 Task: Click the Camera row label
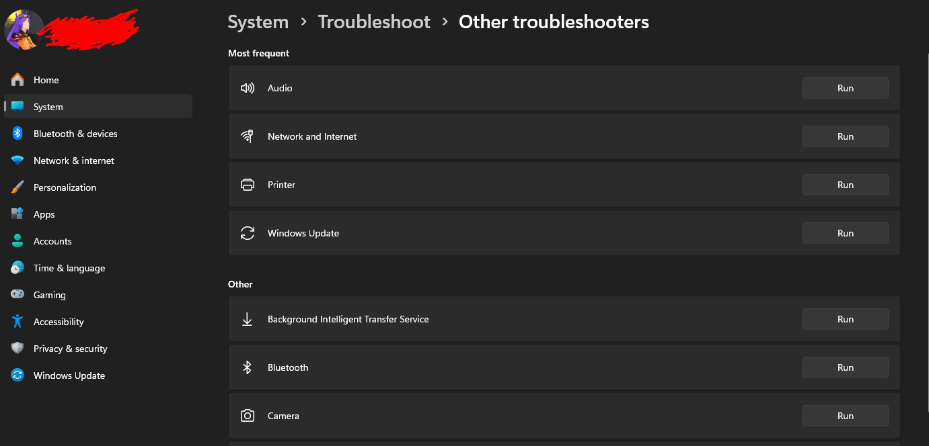tap(283, 416)
